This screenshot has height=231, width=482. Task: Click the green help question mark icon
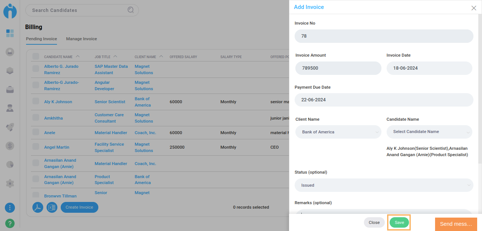tap(10, 224)
